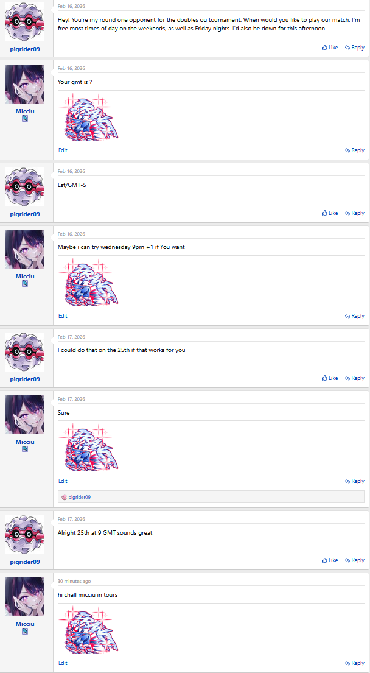The height and width of the screenshot is (673, 370).
Task: Click Micciu's avatar on the 'Maybe i can try' post
Action: [25, 249]
